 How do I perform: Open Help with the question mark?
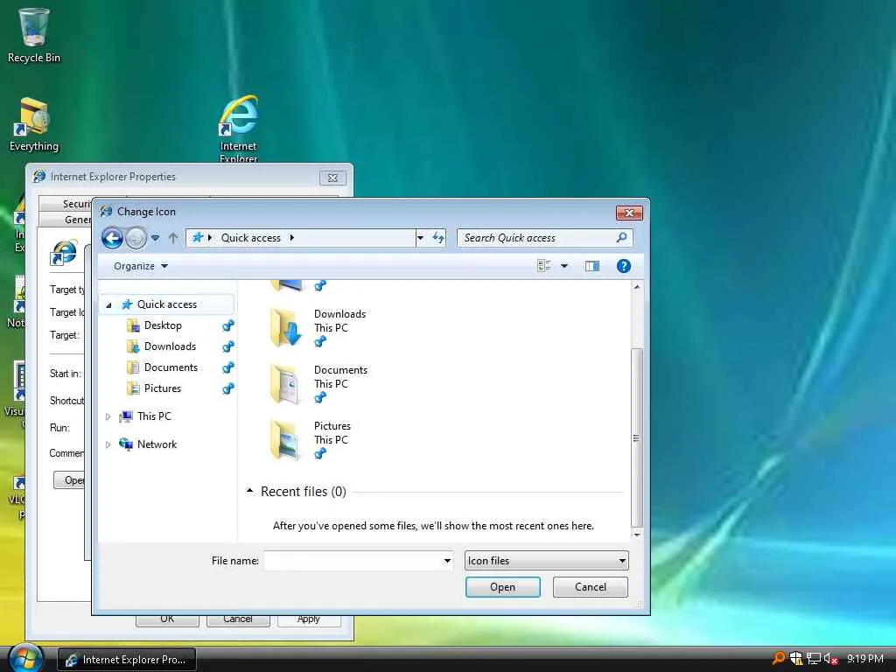[x=623, y=266]
